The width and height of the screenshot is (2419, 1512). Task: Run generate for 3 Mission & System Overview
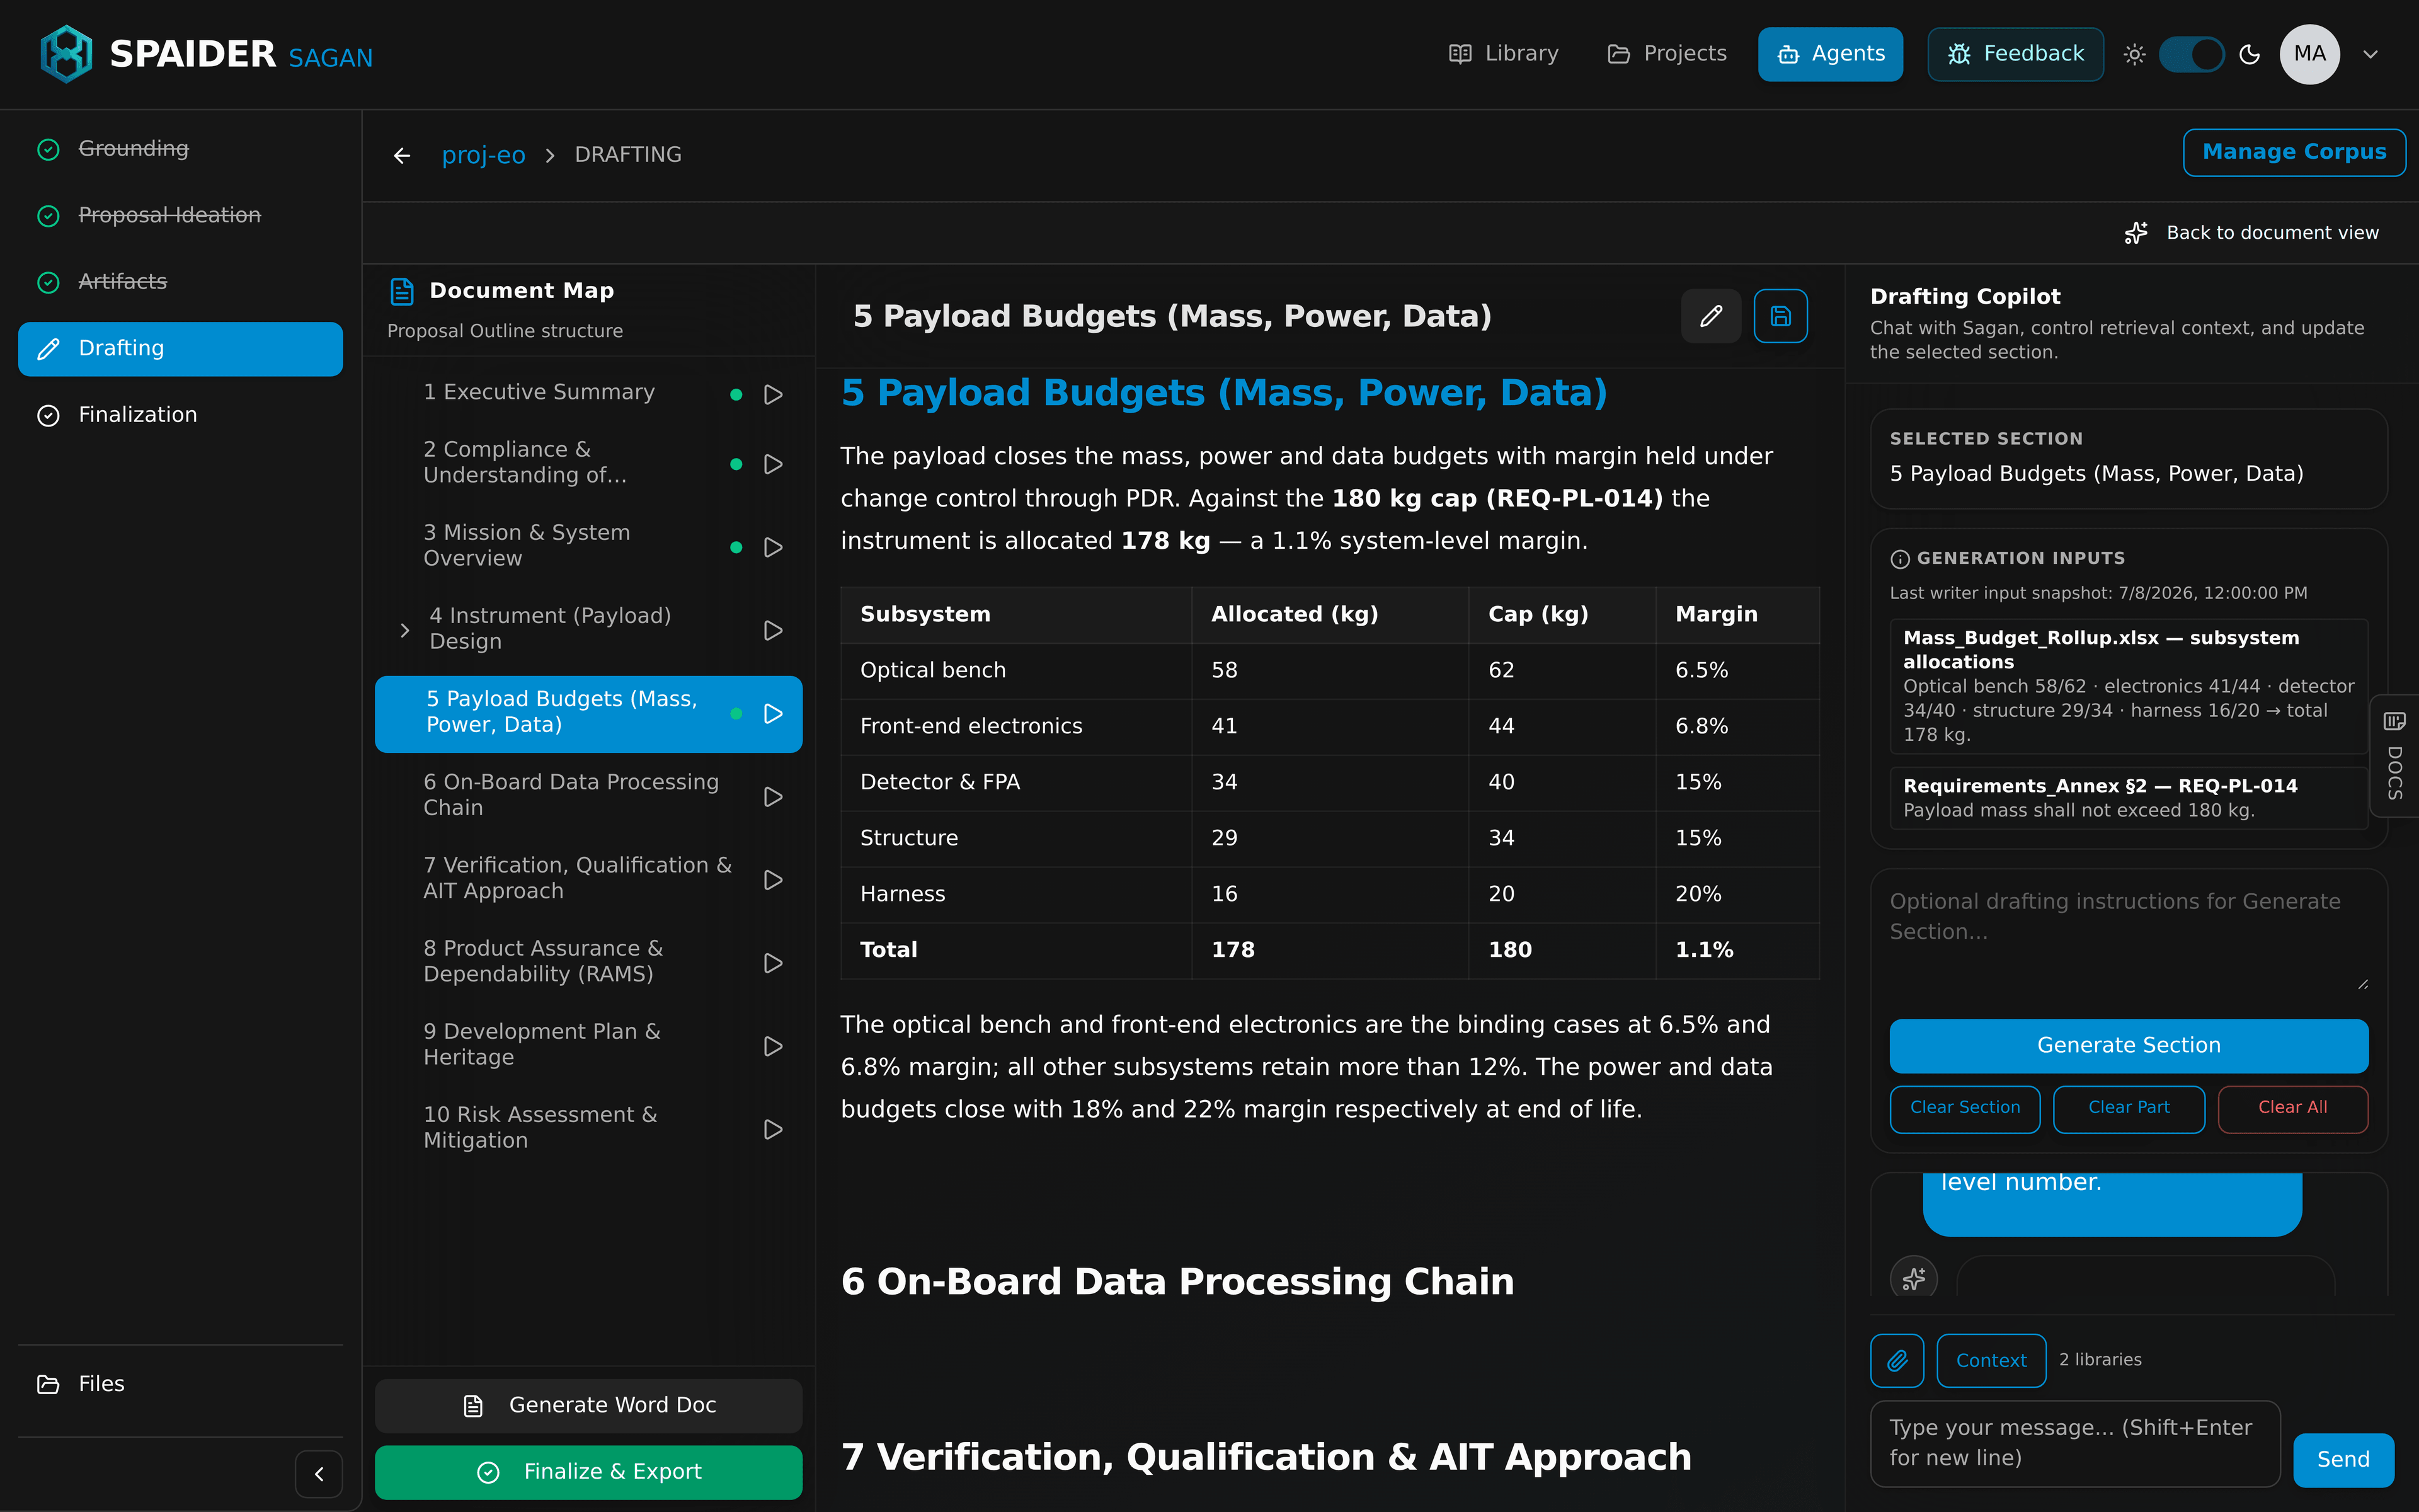pyautogui.click(x=773, y=547)
